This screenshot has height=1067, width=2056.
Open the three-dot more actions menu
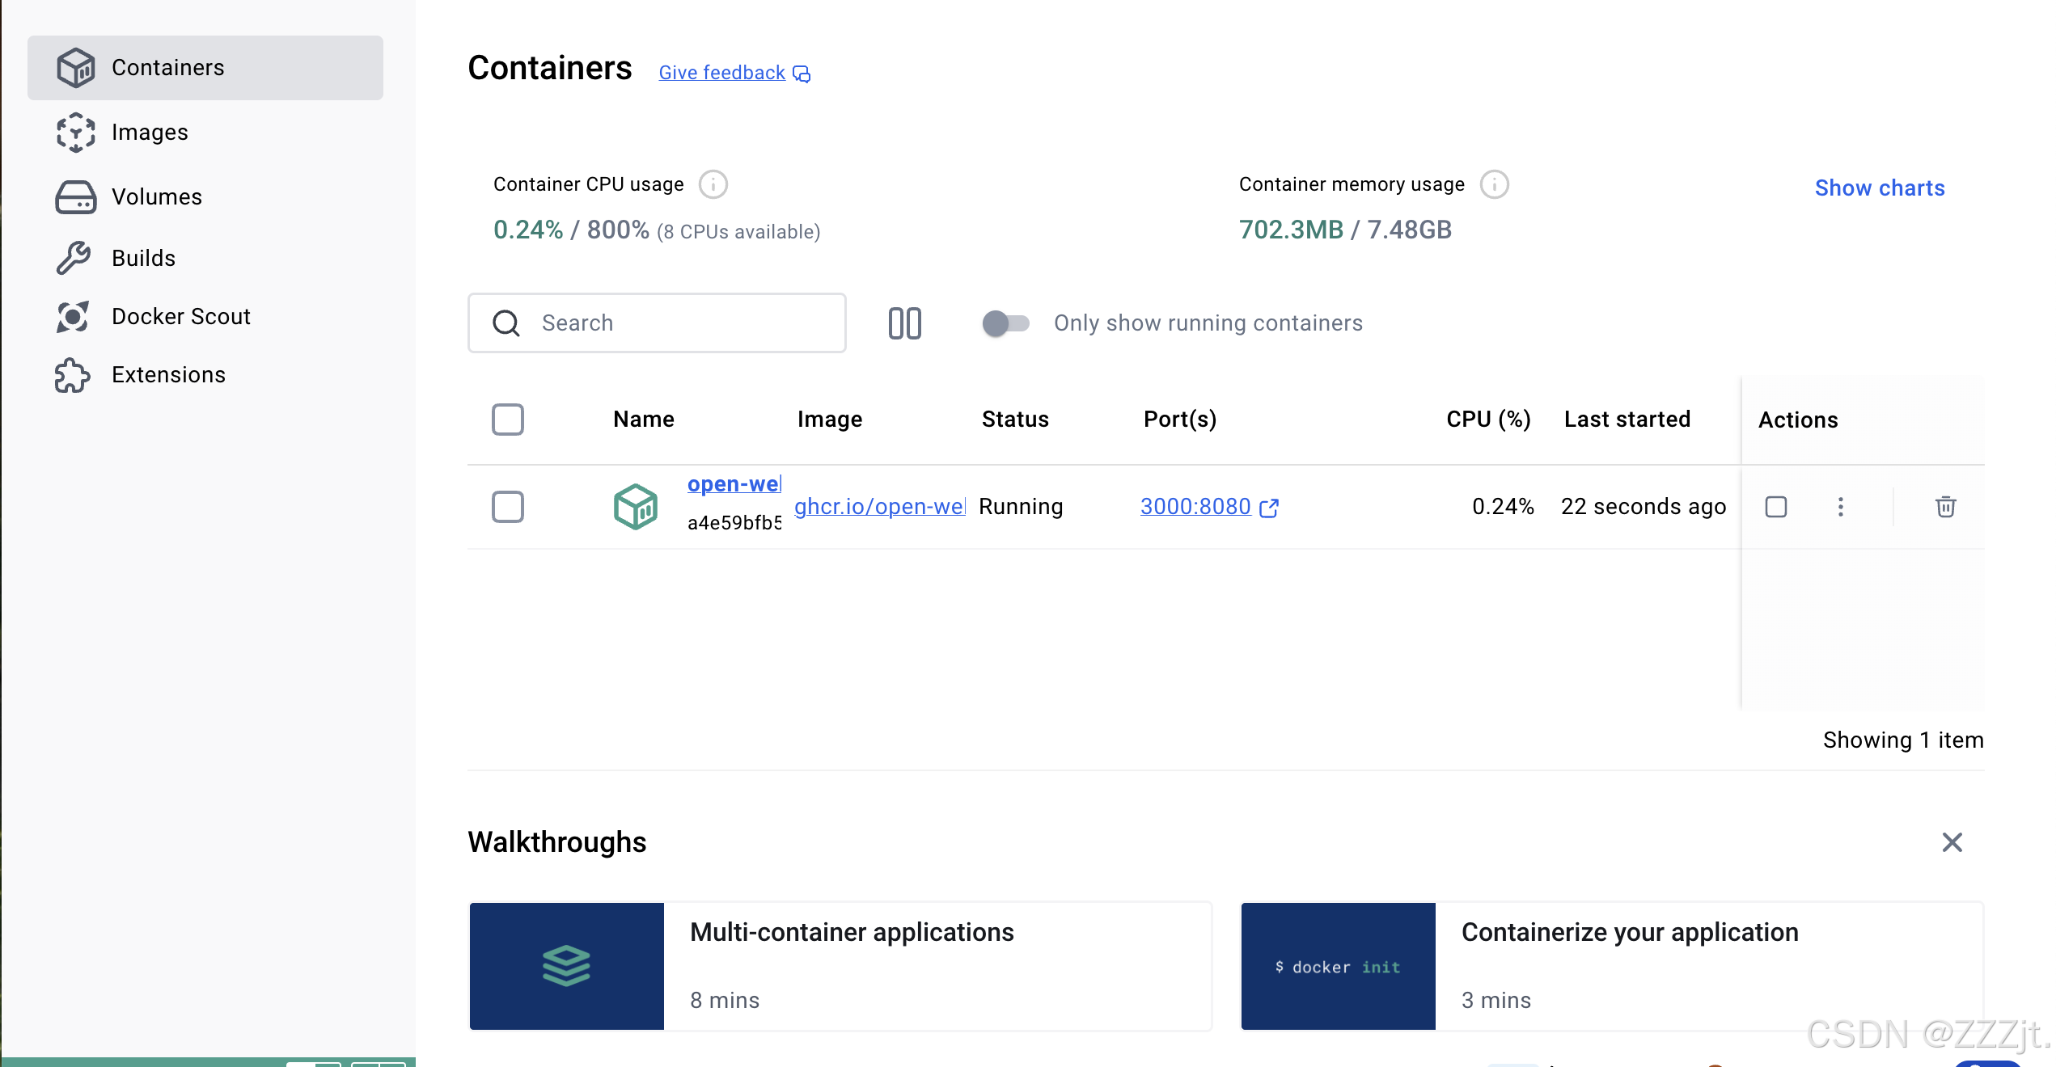tap(1840, 507)
